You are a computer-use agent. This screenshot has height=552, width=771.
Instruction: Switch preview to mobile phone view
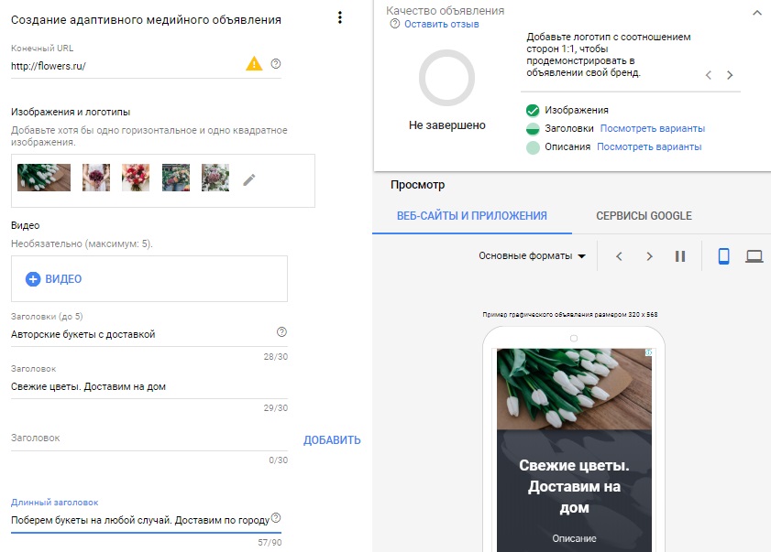(x=723, y=257)
